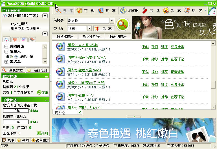Open the 浏览器 (Browser) globe icon
This screenshot has height=149, width=217.
(x=123, y=10)
